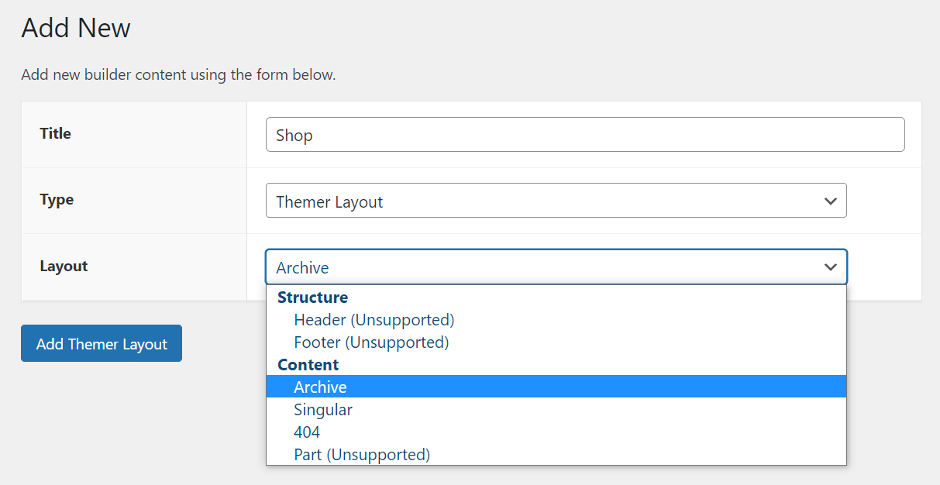This screenshot has height=485, width=940.
Task: Click the Structure group header in the list
Action: tap(312, 297)
